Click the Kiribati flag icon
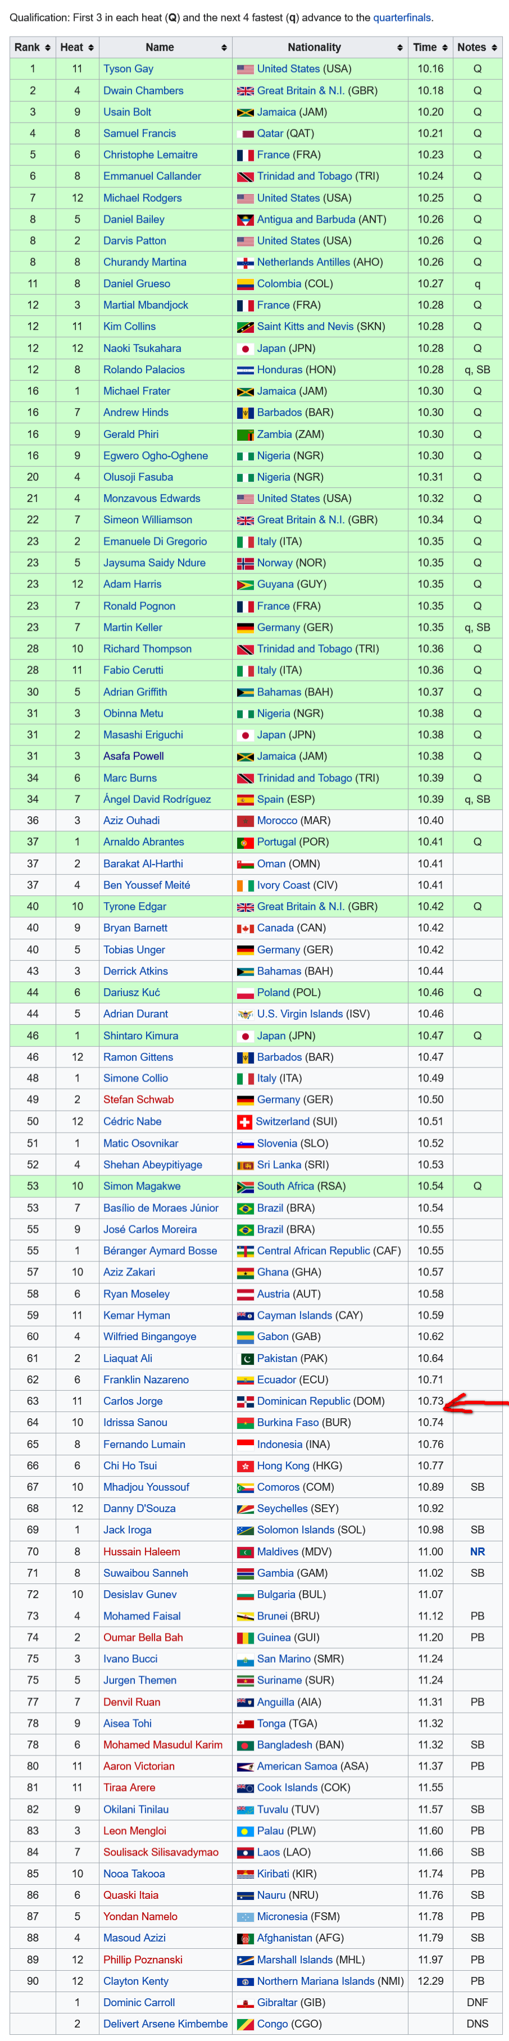 click(246, 1874)
